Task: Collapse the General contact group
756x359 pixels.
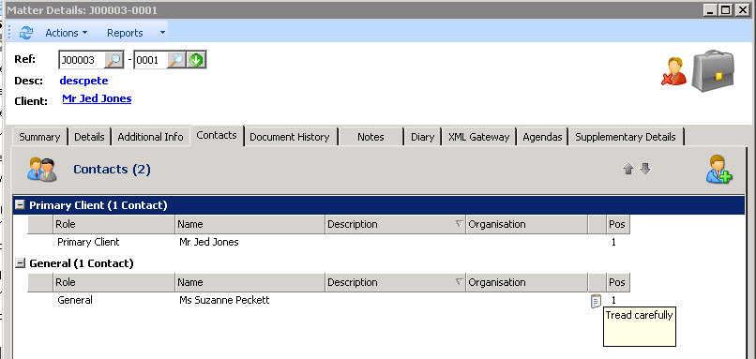Action: (20, 263)
